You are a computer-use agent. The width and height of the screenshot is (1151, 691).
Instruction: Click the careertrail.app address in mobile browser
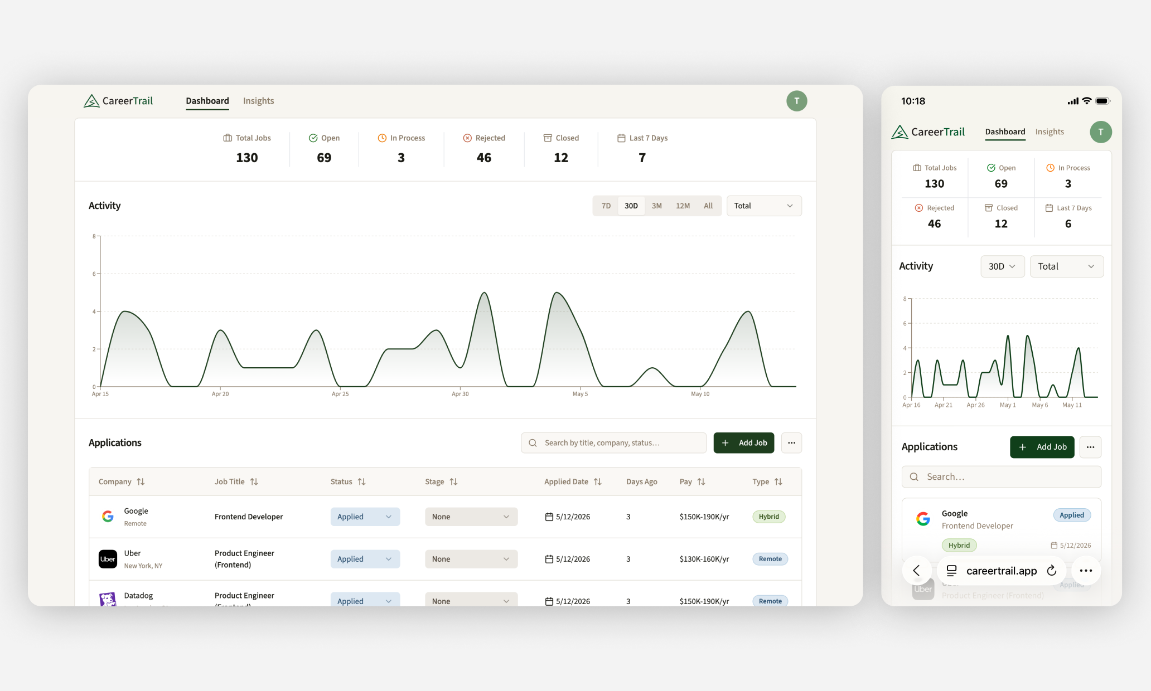click(x=1002, y=571)
